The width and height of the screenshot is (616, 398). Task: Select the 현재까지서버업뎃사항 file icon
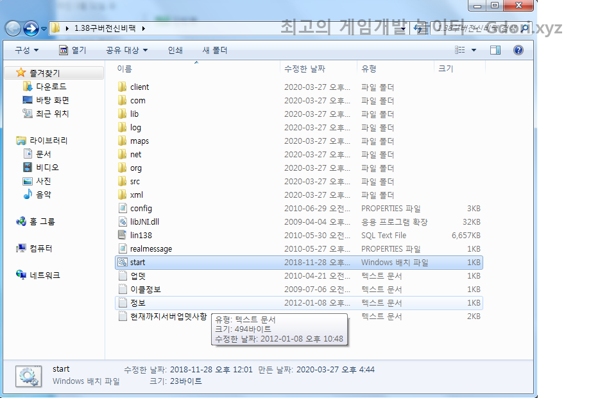click(x=123, y=316)
